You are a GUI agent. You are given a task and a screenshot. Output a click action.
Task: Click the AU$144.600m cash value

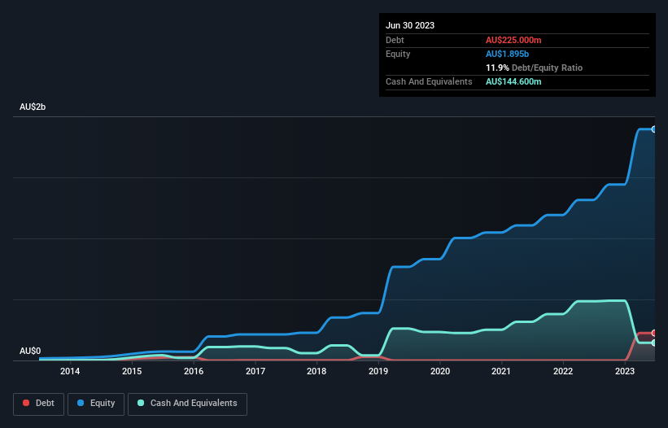tap(513, 81)
